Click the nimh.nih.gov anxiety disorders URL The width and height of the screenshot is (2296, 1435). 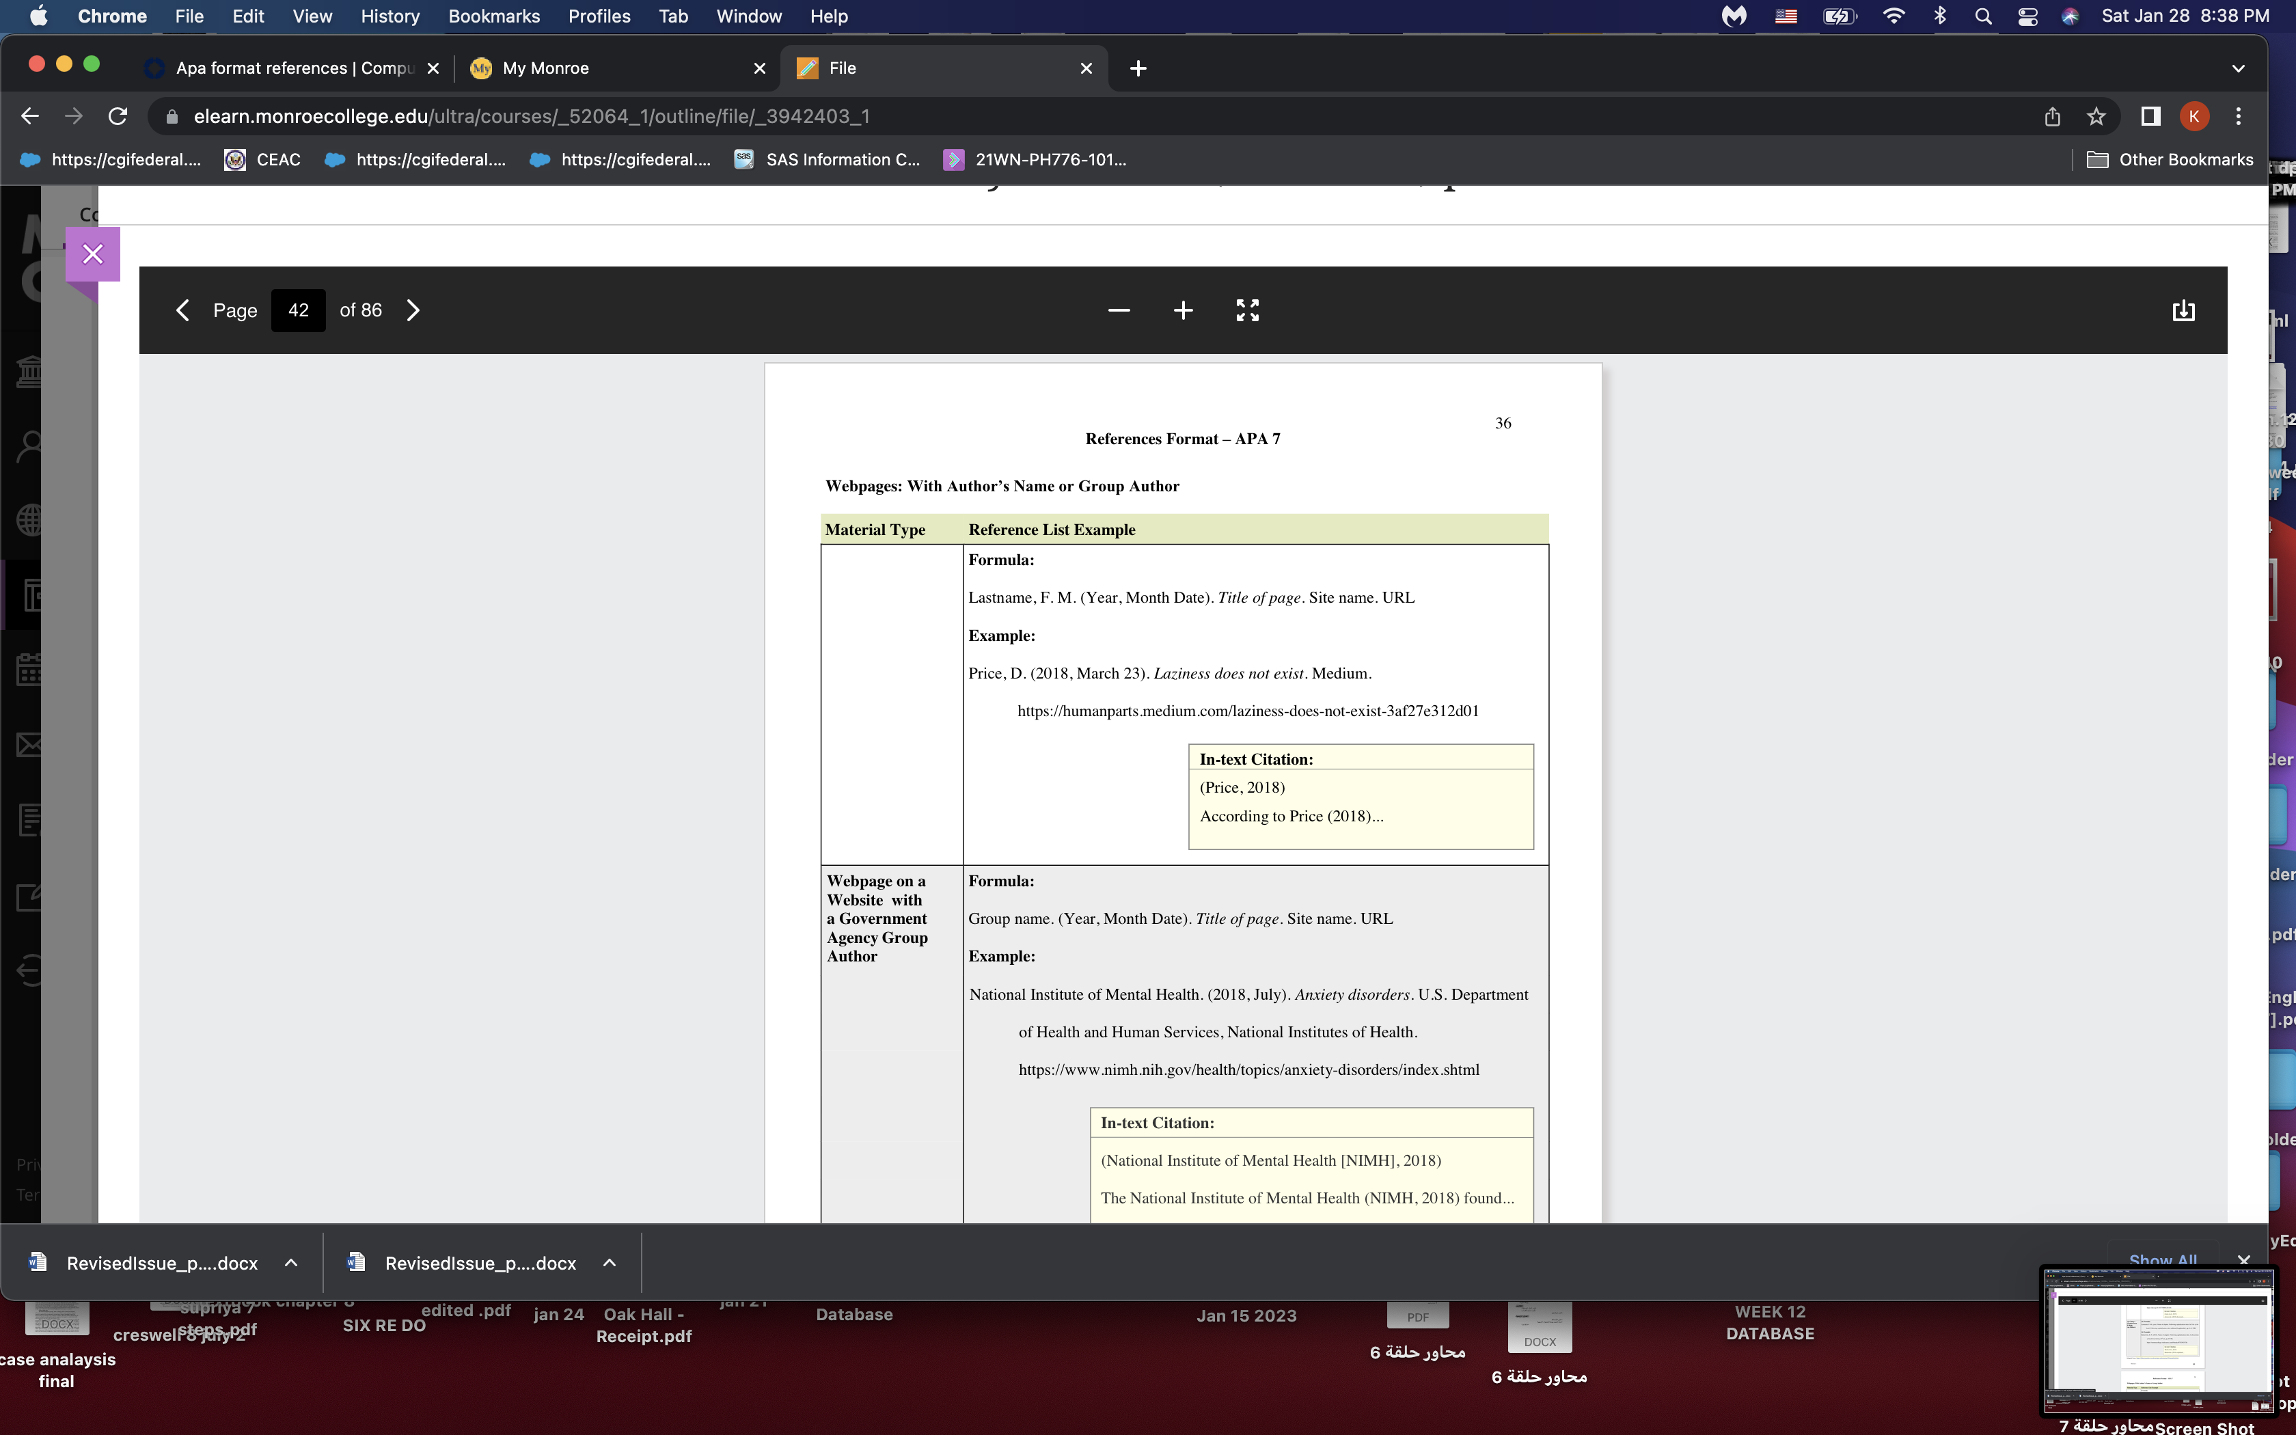click(x=1248, y=1069)
